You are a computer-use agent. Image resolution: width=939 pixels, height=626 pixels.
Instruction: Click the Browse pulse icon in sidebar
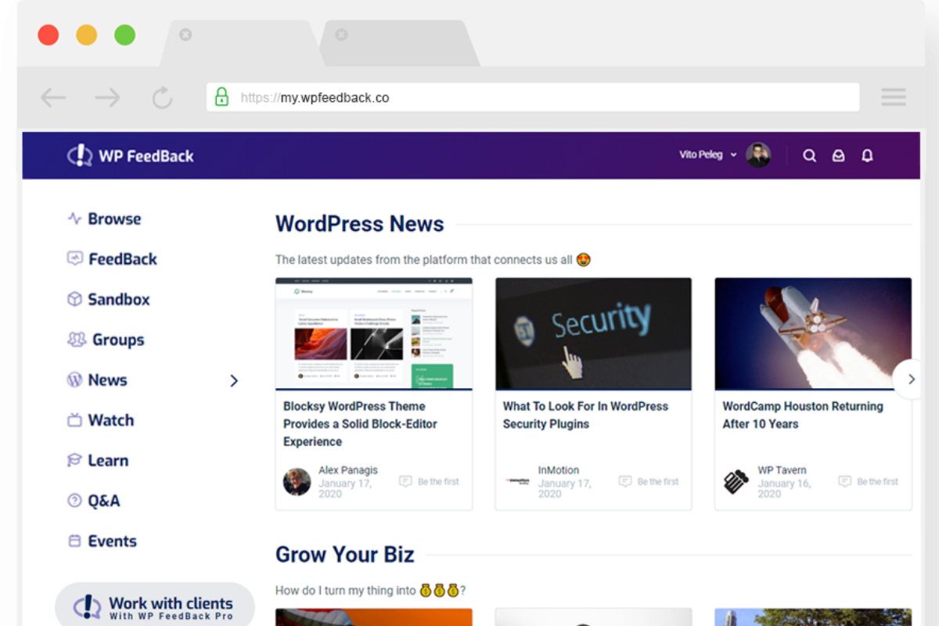click(74, 219)
